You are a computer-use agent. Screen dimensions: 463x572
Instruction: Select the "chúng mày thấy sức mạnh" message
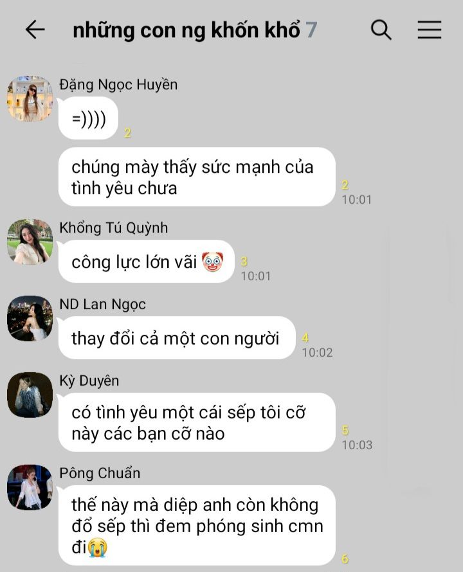(197, 177)
